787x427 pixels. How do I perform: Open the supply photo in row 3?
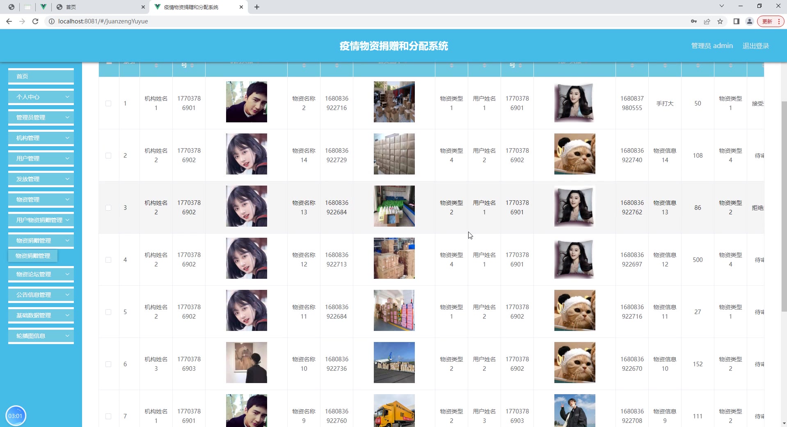tap(394, 206)
